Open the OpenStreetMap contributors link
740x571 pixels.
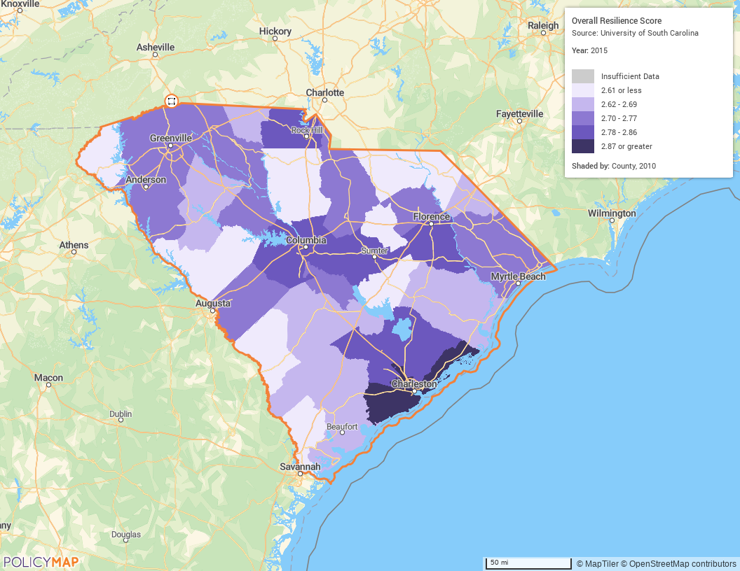682,563
